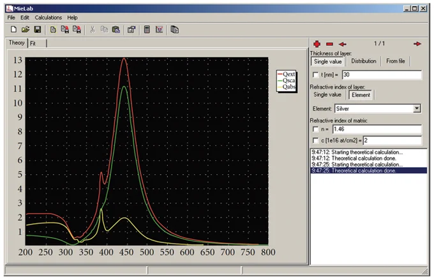Minimize the MieLab window
The width and height of the screenshot is (434, 280).
407,8
